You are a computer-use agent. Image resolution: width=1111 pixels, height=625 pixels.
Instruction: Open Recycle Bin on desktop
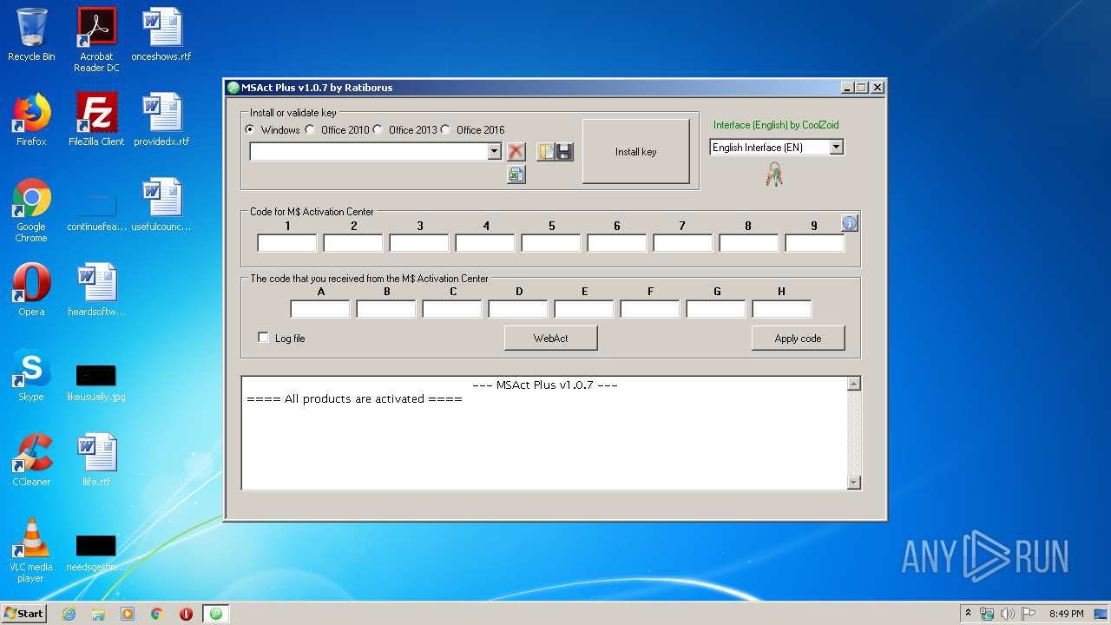tap(31, 35)
